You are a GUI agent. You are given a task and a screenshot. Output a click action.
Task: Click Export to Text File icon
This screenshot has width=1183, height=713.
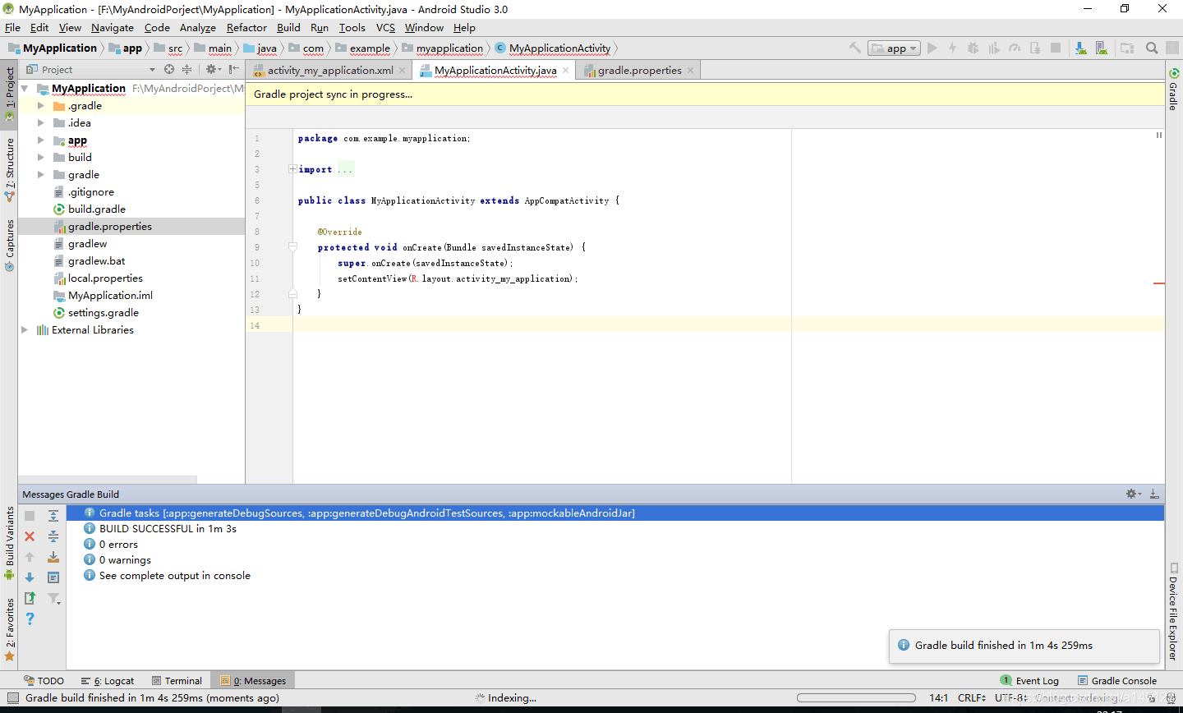click(x=30, y=598)
